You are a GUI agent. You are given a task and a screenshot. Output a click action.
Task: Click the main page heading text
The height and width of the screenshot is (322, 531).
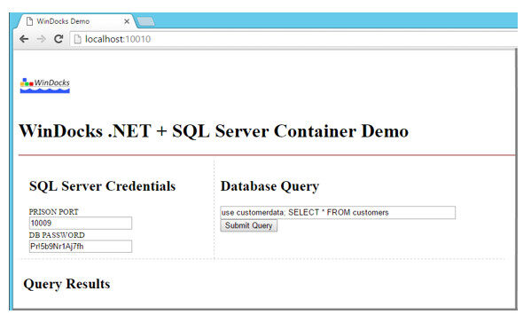click(x=214, y=131)
